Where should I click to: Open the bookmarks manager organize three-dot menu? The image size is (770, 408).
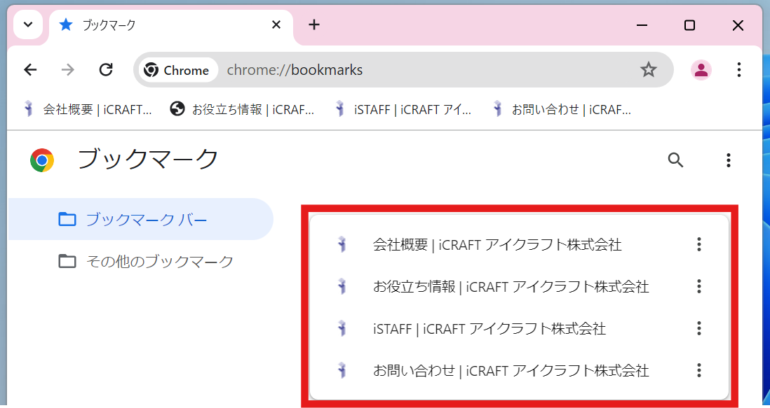(728, 160)
